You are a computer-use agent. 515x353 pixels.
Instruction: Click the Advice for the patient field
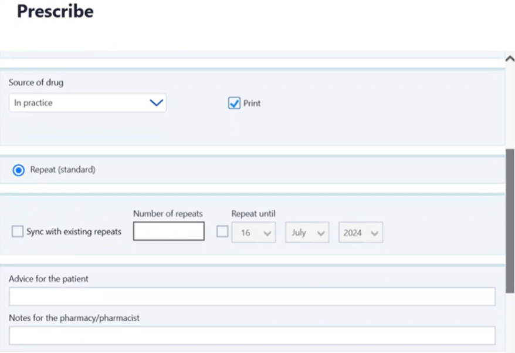(252, 297)
